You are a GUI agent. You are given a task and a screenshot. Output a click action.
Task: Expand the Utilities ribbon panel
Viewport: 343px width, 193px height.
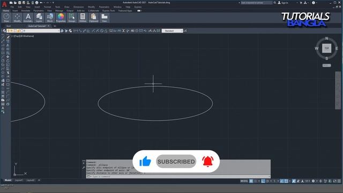click(x=83, y=18)
